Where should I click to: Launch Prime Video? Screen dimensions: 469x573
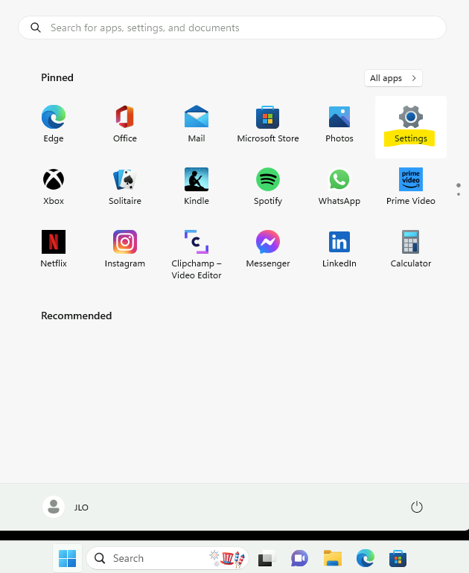pyautogui.click(x=410, y=188)
